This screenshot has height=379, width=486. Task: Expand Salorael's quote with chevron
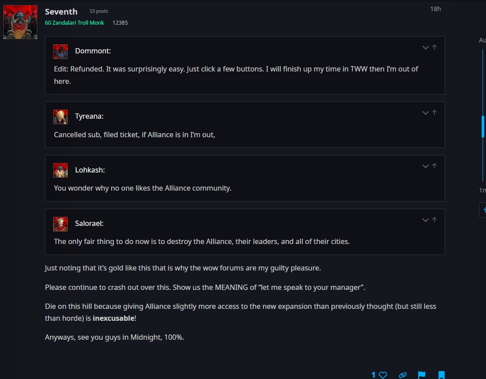coord(426,220)
